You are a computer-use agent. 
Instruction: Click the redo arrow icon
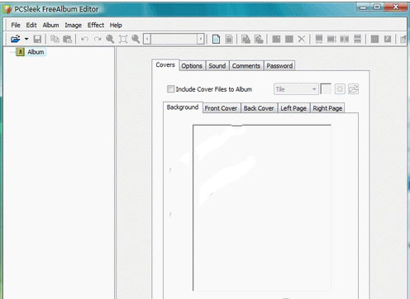point(98,39)
